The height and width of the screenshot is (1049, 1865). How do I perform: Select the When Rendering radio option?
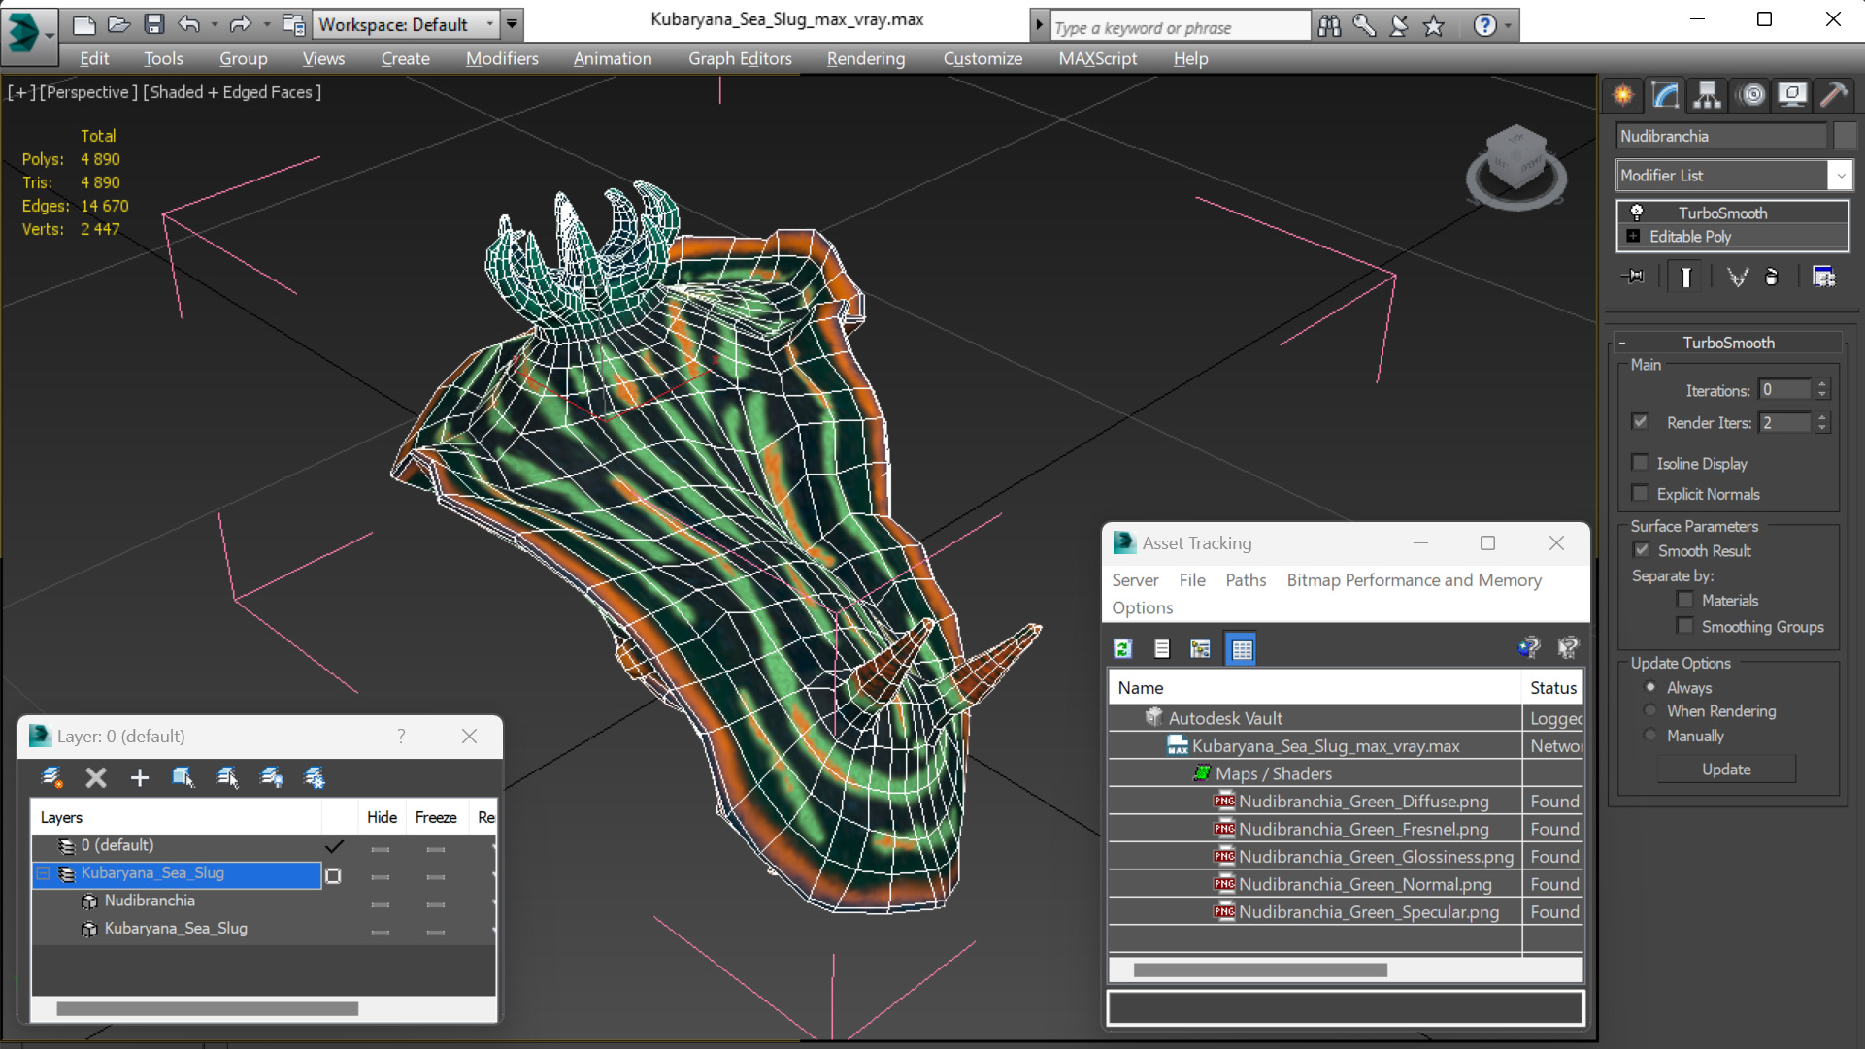1650,711
